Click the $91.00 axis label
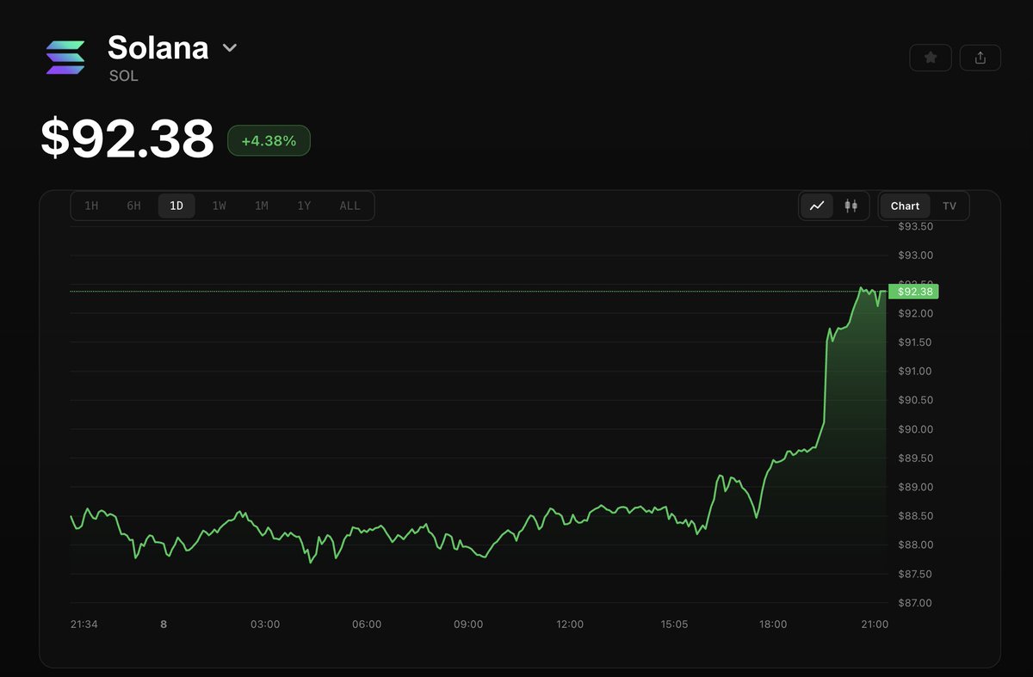The height and width of the screenshot is (677, 1033). [915, 371]
